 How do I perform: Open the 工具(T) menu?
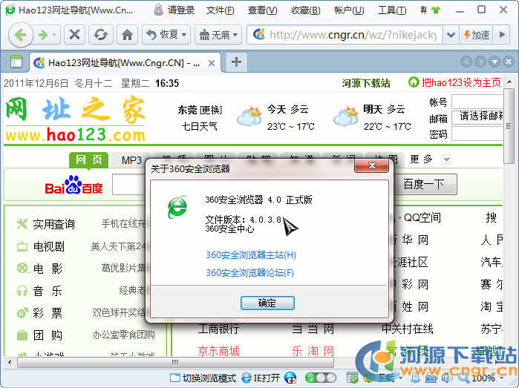click(x=391, y=10)
